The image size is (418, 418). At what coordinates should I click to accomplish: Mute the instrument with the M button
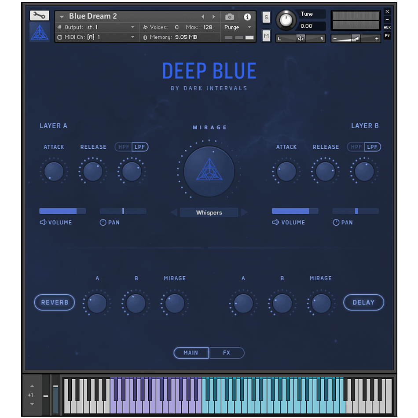(x=266, y=36)
